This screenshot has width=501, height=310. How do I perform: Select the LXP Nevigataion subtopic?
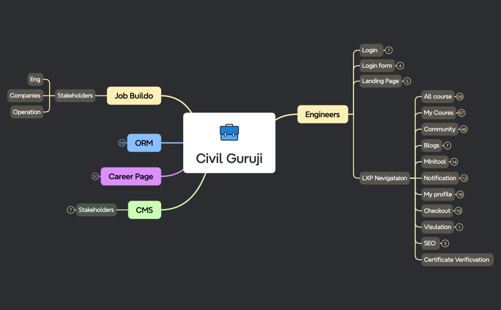pos(384,178)
